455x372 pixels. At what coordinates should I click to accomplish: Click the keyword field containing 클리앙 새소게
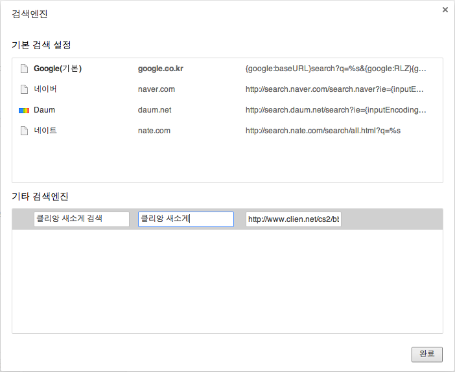coord(186,219)
